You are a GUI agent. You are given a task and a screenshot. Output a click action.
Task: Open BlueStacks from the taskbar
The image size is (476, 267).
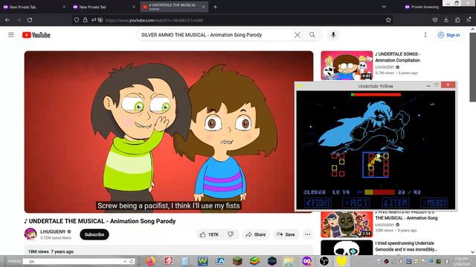254,261
